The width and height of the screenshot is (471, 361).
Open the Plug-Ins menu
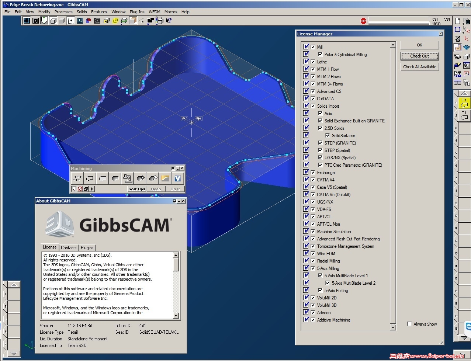(137, 12)
